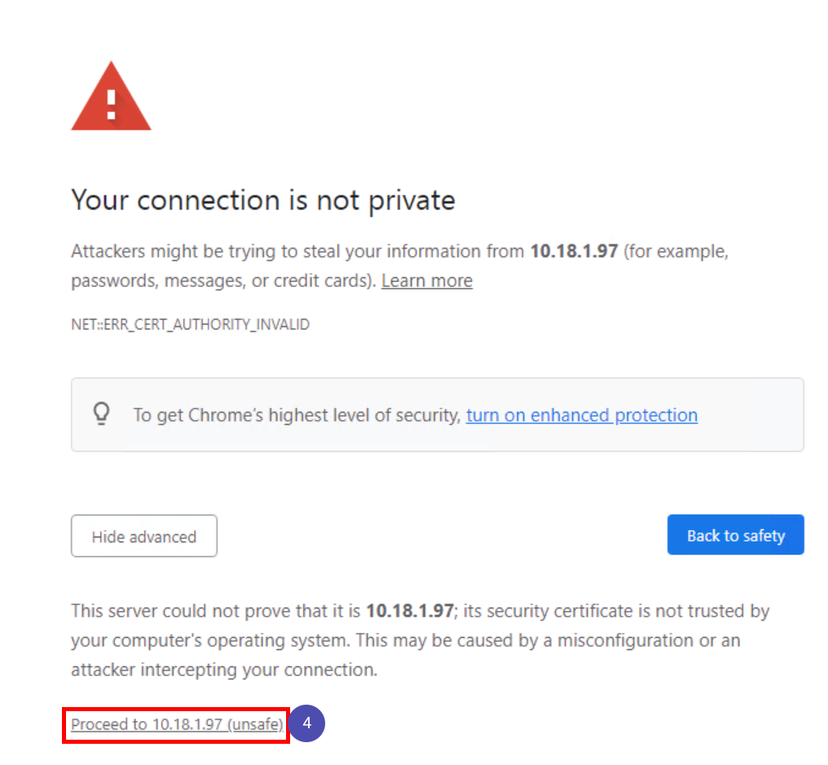The image size is (828, 765).
Task: Follow the turn on enhanced protection link
Action: [581, 415]
